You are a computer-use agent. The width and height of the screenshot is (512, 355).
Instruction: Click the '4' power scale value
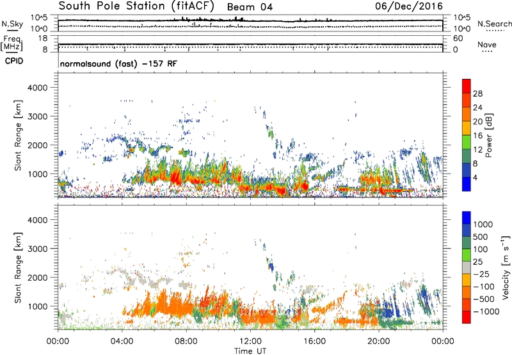[476, 177]
